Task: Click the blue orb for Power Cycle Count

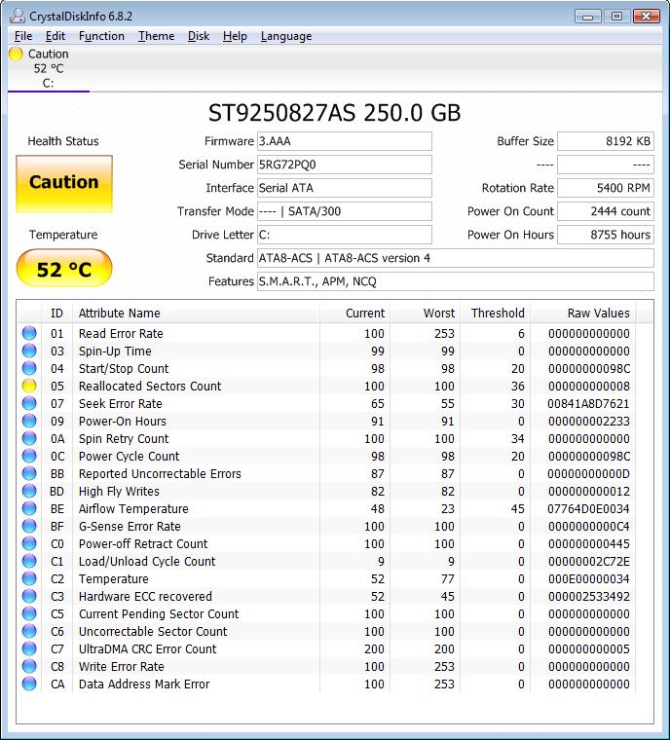Action: pos(29,456)
